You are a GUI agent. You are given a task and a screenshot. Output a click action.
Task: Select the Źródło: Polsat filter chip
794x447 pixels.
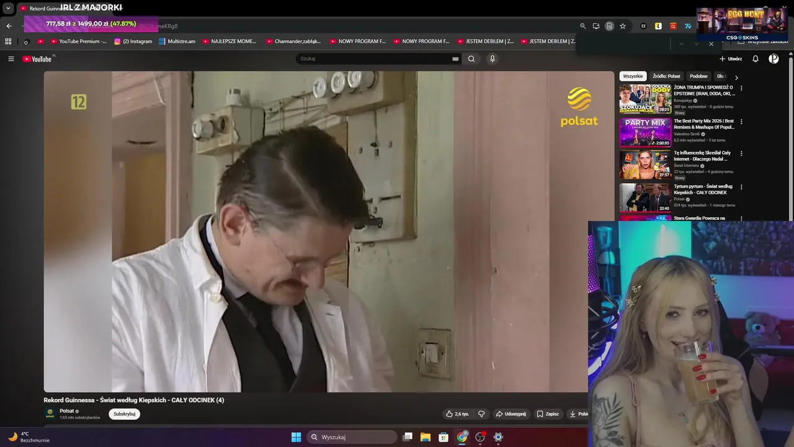666,76
